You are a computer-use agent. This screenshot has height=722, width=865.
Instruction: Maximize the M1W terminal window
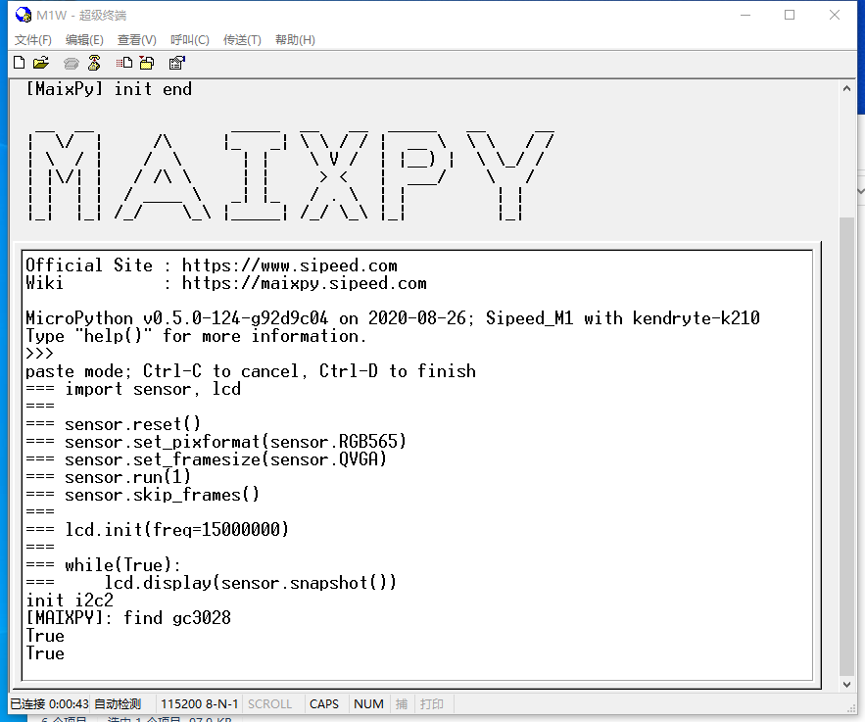[790, 15]
